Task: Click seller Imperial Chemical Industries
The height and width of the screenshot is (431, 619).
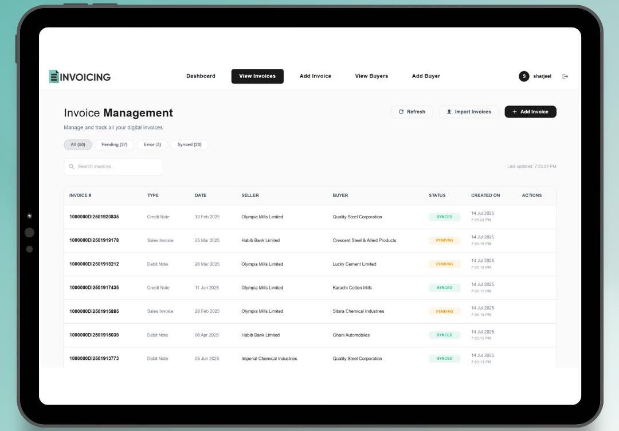Action: (269, 359)
